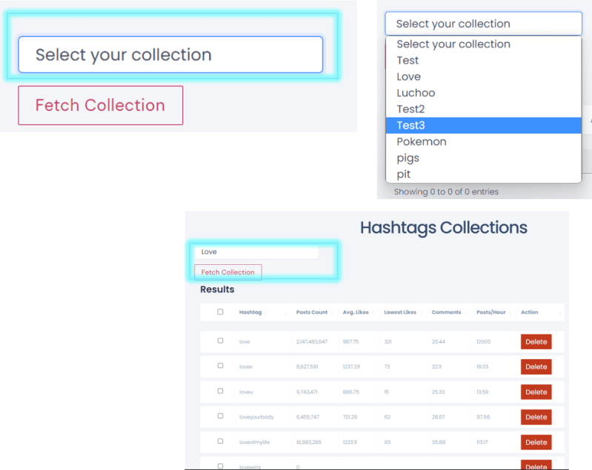Click the 'loves' hashtag cell
Viewport: 592px width, 470px height.
246,366
